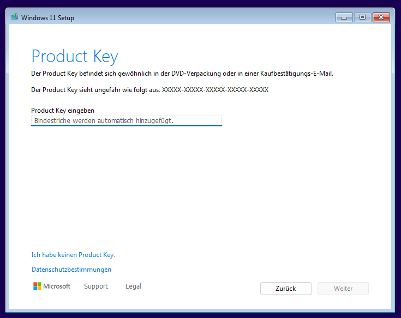Viewport: 401px width, 318px height.
Task: Click the Bindestriche placeholder text
Action: [104, 121]
